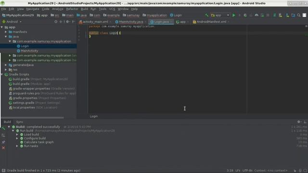
Task: Open the Navigate menu
Action: point(33,9)
